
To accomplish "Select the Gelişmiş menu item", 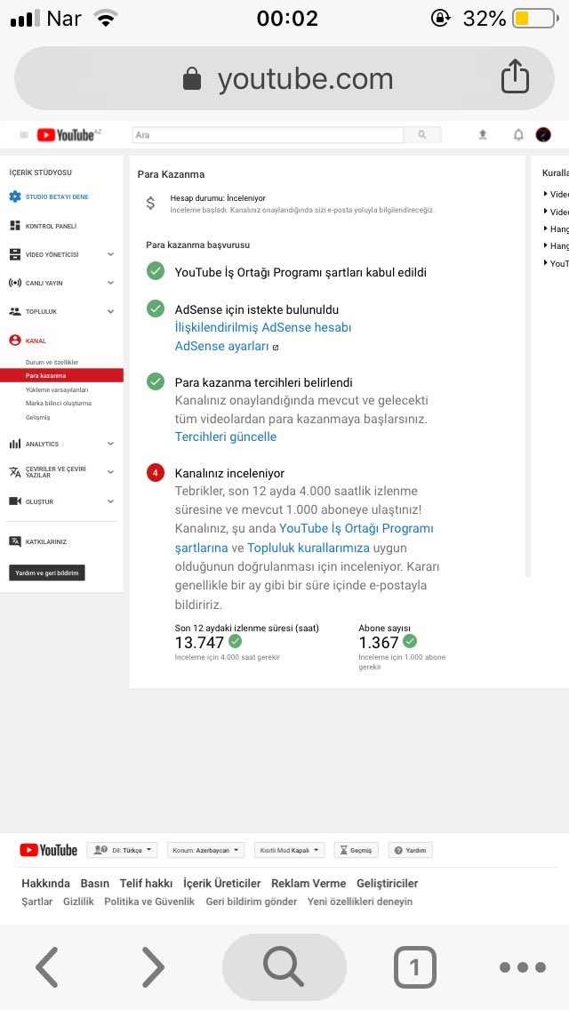I will [37, 417].
